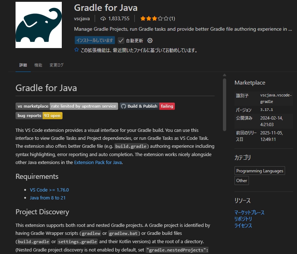Image resolution: width=297 pixels, height=254 pixels.
Task: Click the install count cloud download icon
Action: point(103,18)
